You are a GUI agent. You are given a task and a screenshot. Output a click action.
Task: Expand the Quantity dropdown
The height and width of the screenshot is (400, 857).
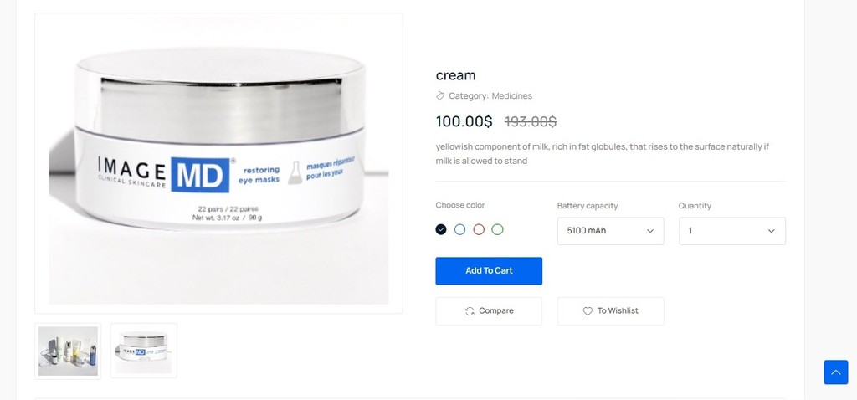point(732,231)
